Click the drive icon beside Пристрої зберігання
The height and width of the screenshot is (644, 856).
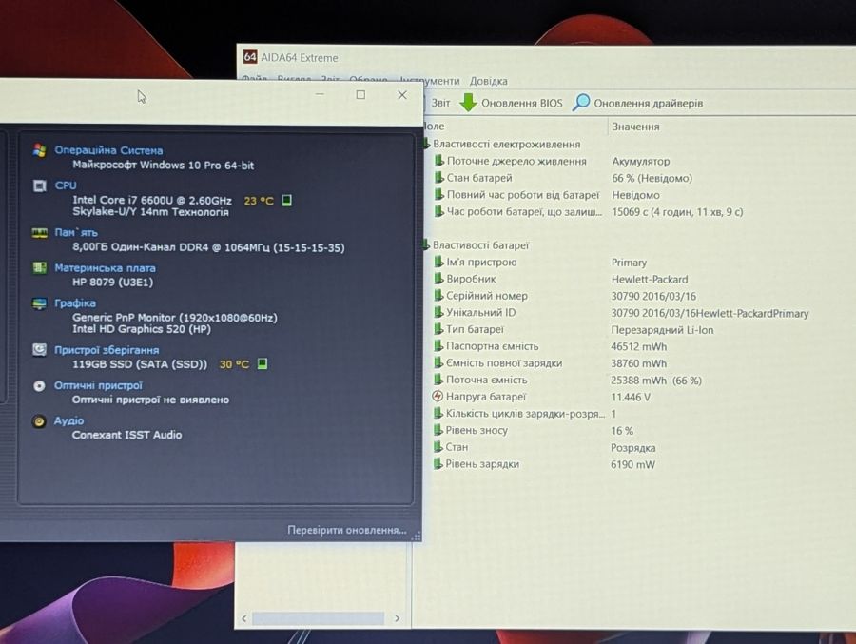[x=39, y=349]
